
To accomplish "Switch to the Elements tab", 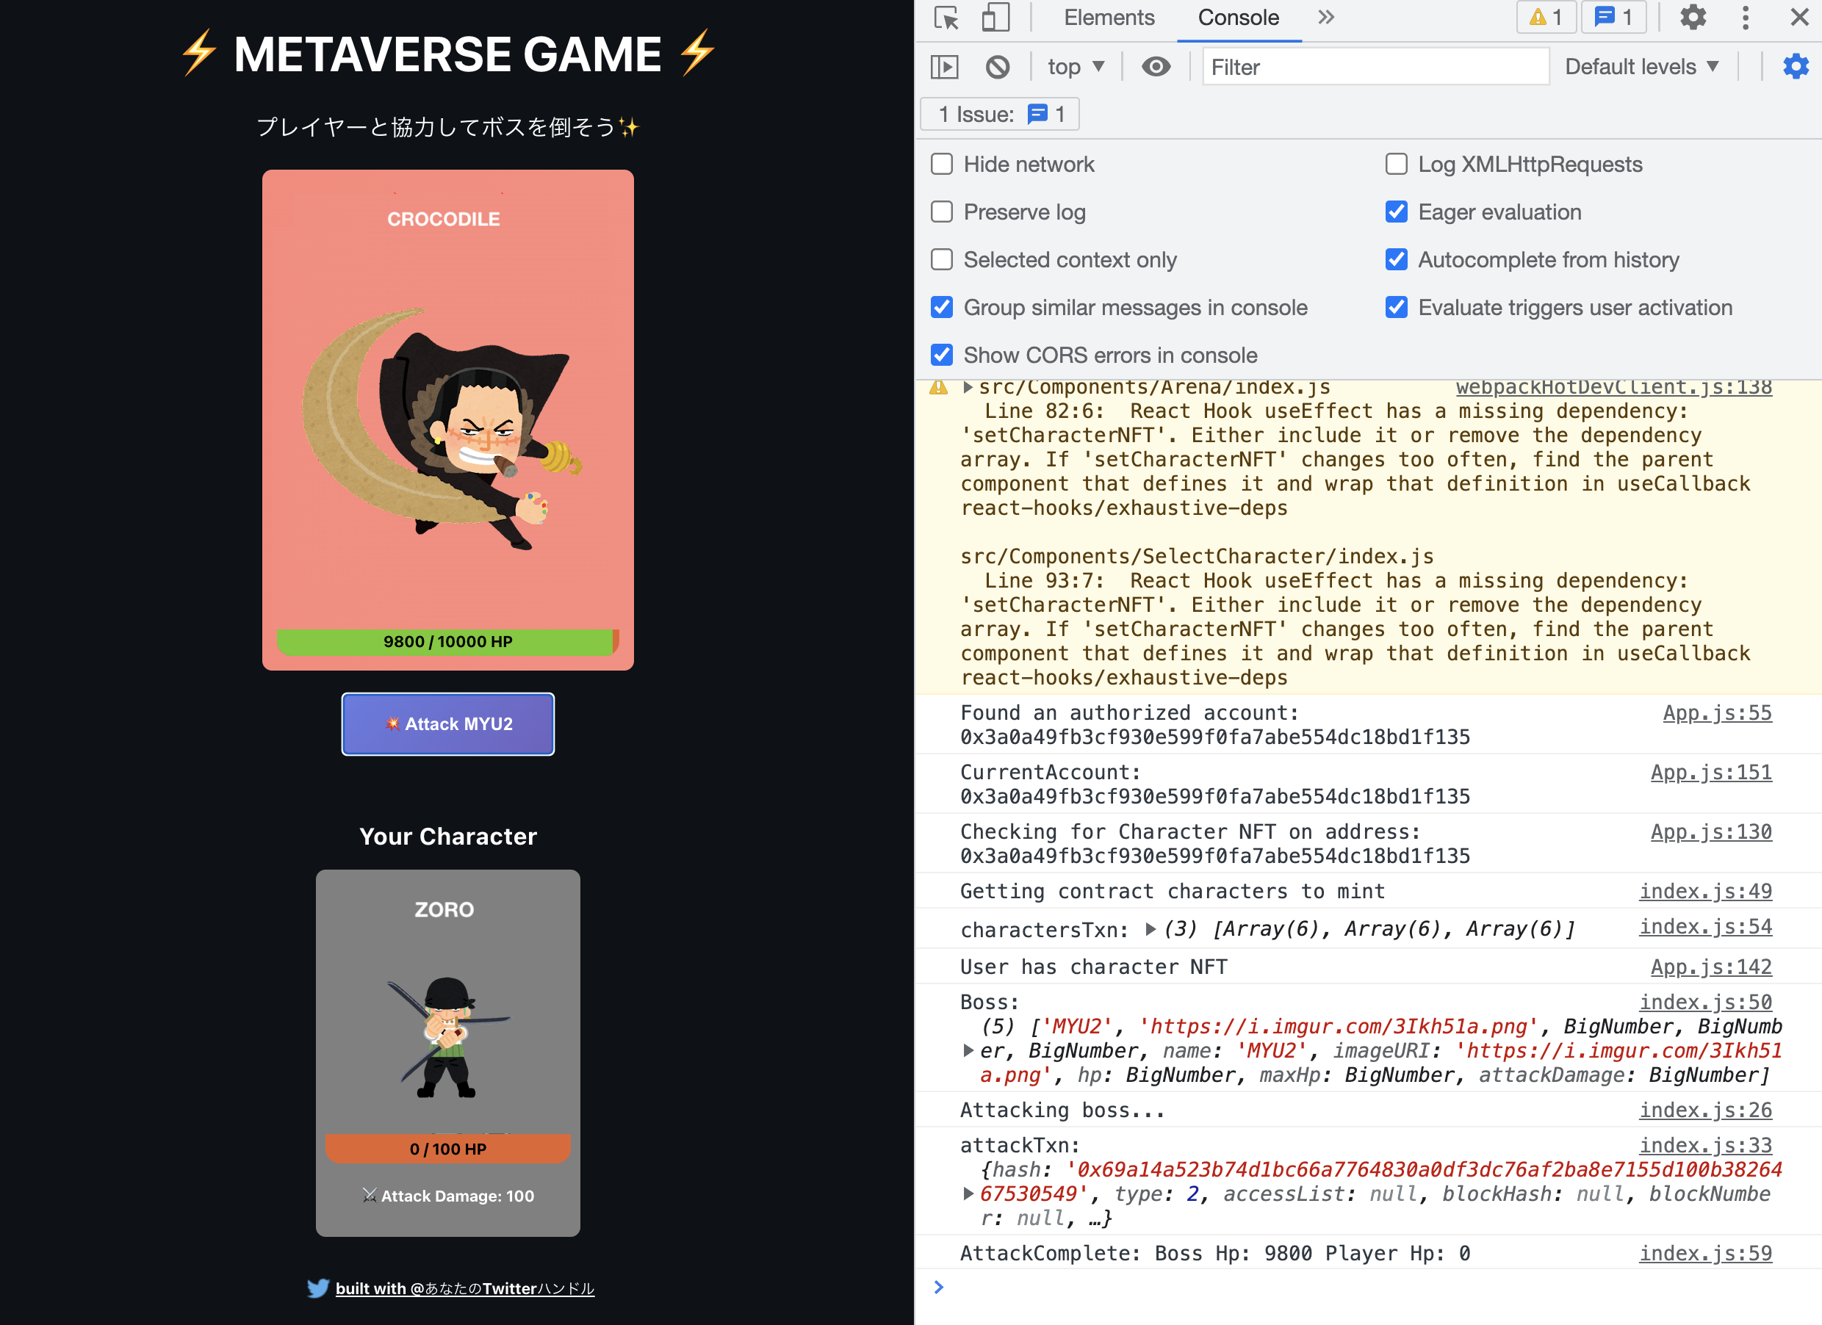I will [1109, 18].
